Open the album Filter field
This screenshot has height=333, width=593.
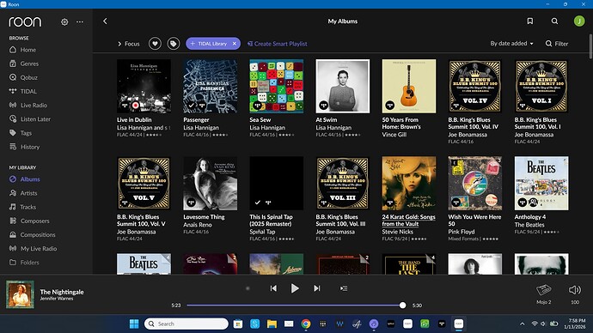(557, 44)
